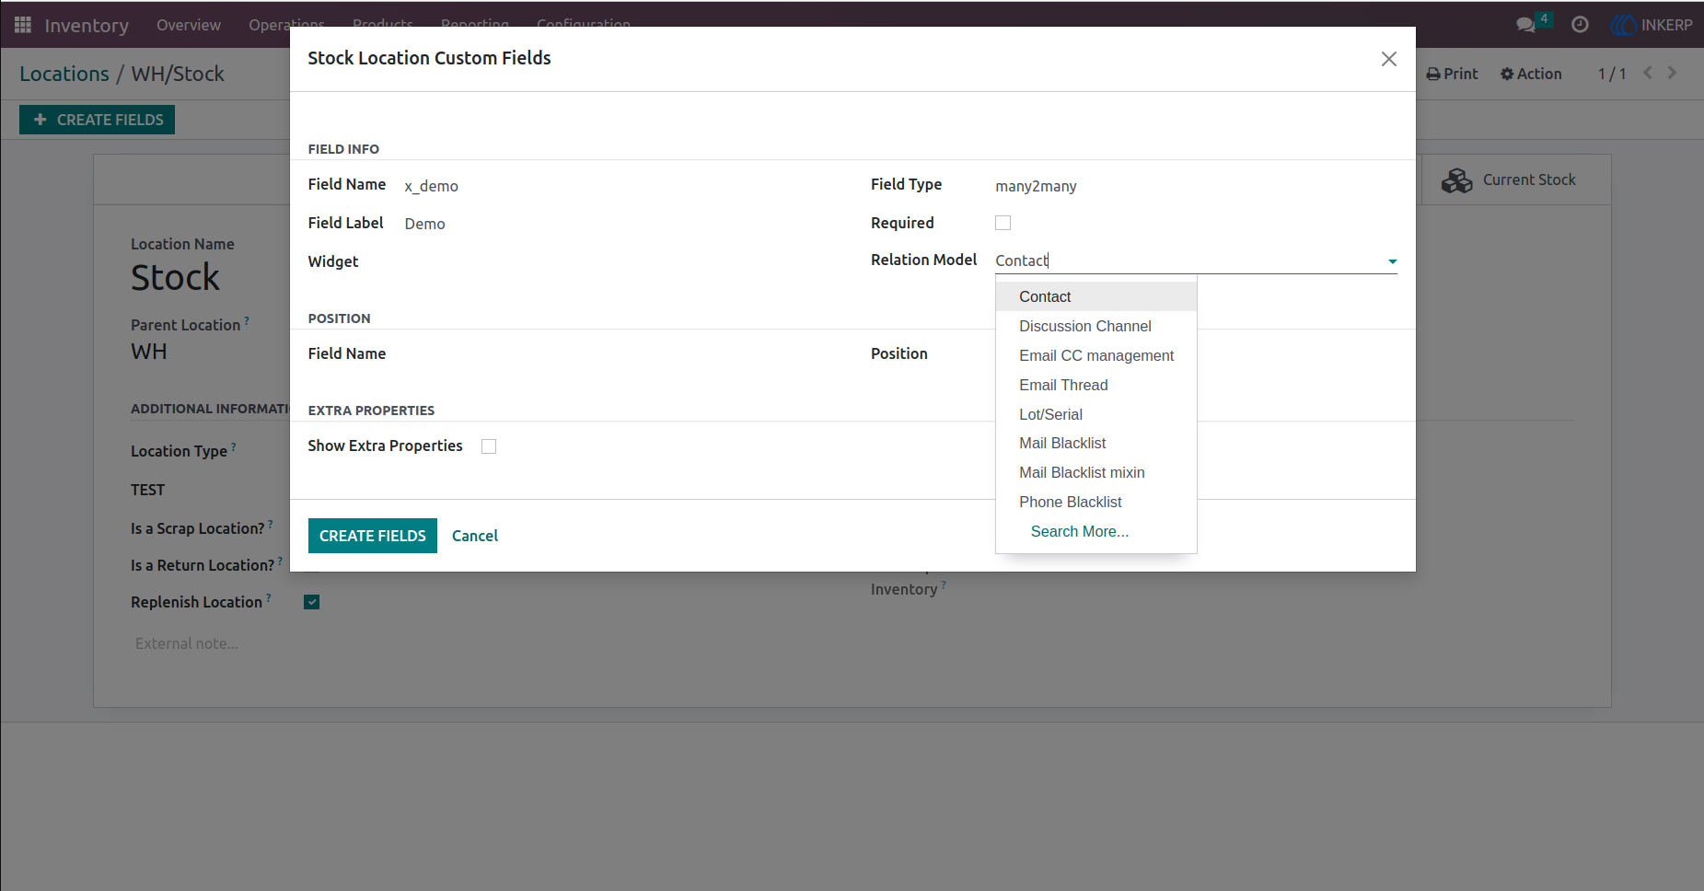This screenshot has width=1704, height=891.
Task: Click the Stock location name text
Action: point(175,278)
